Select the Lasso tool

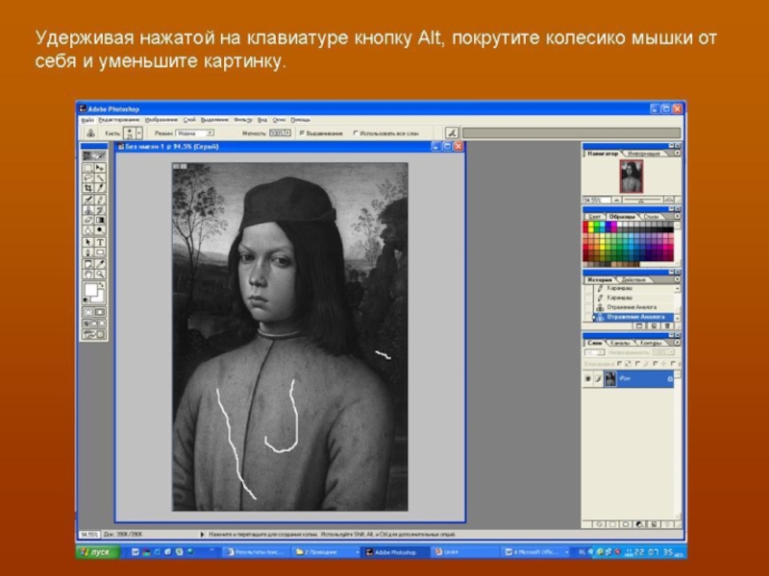tap(88, 178)
